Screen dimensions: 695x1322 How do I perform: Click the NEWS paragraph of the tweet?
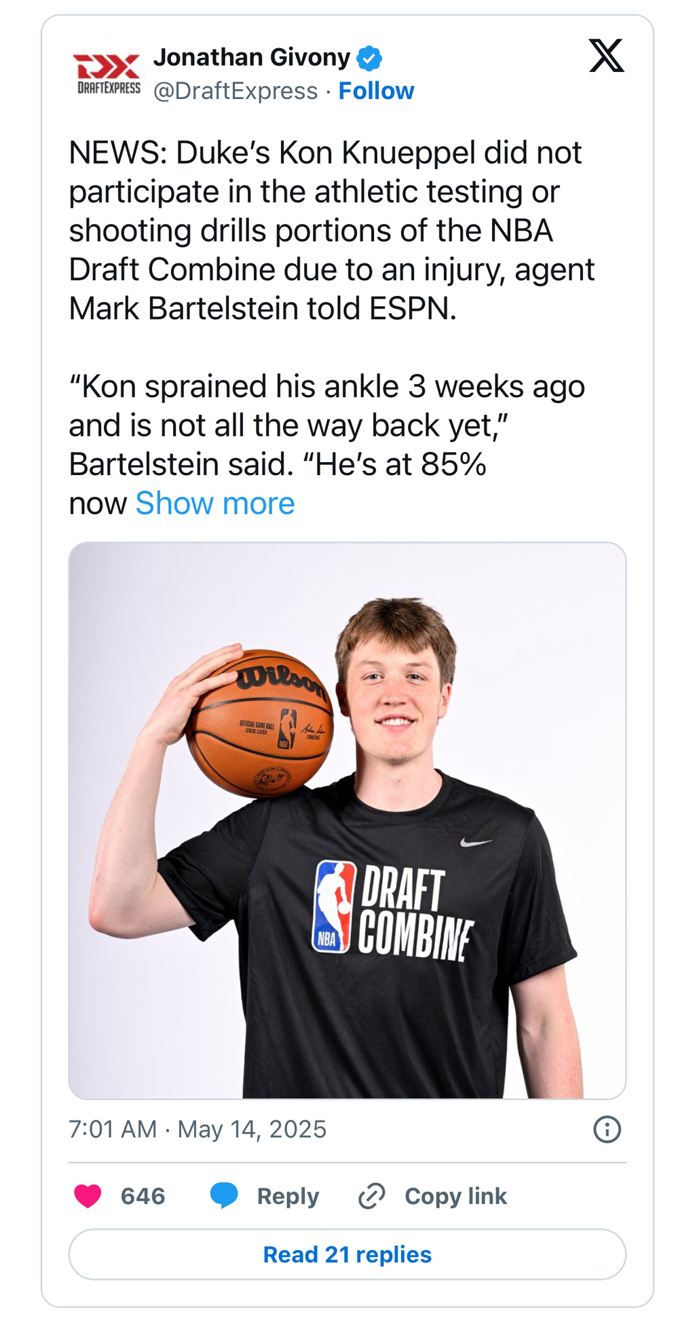click(331, 231)
